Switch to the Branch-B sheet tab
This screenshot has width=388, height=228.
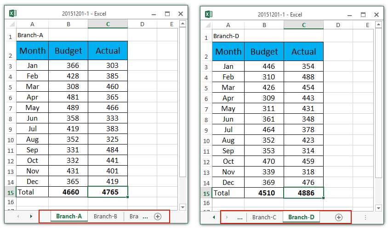(x=105, y=217)
